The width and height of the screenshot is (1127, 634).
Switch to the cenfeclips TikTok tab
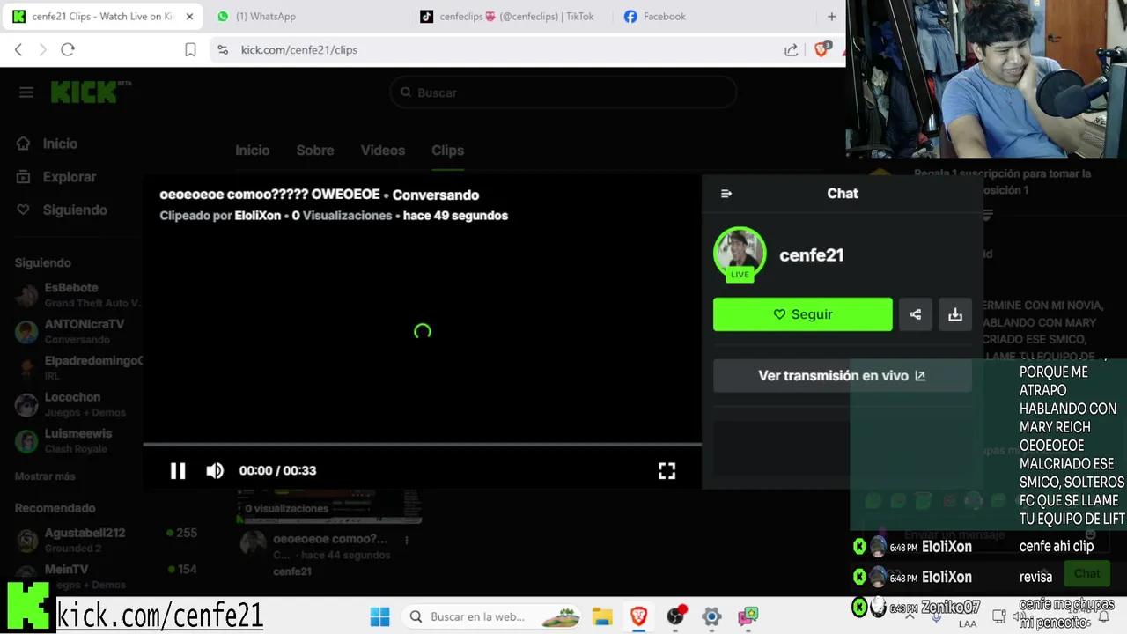click(x=506, y=17)
